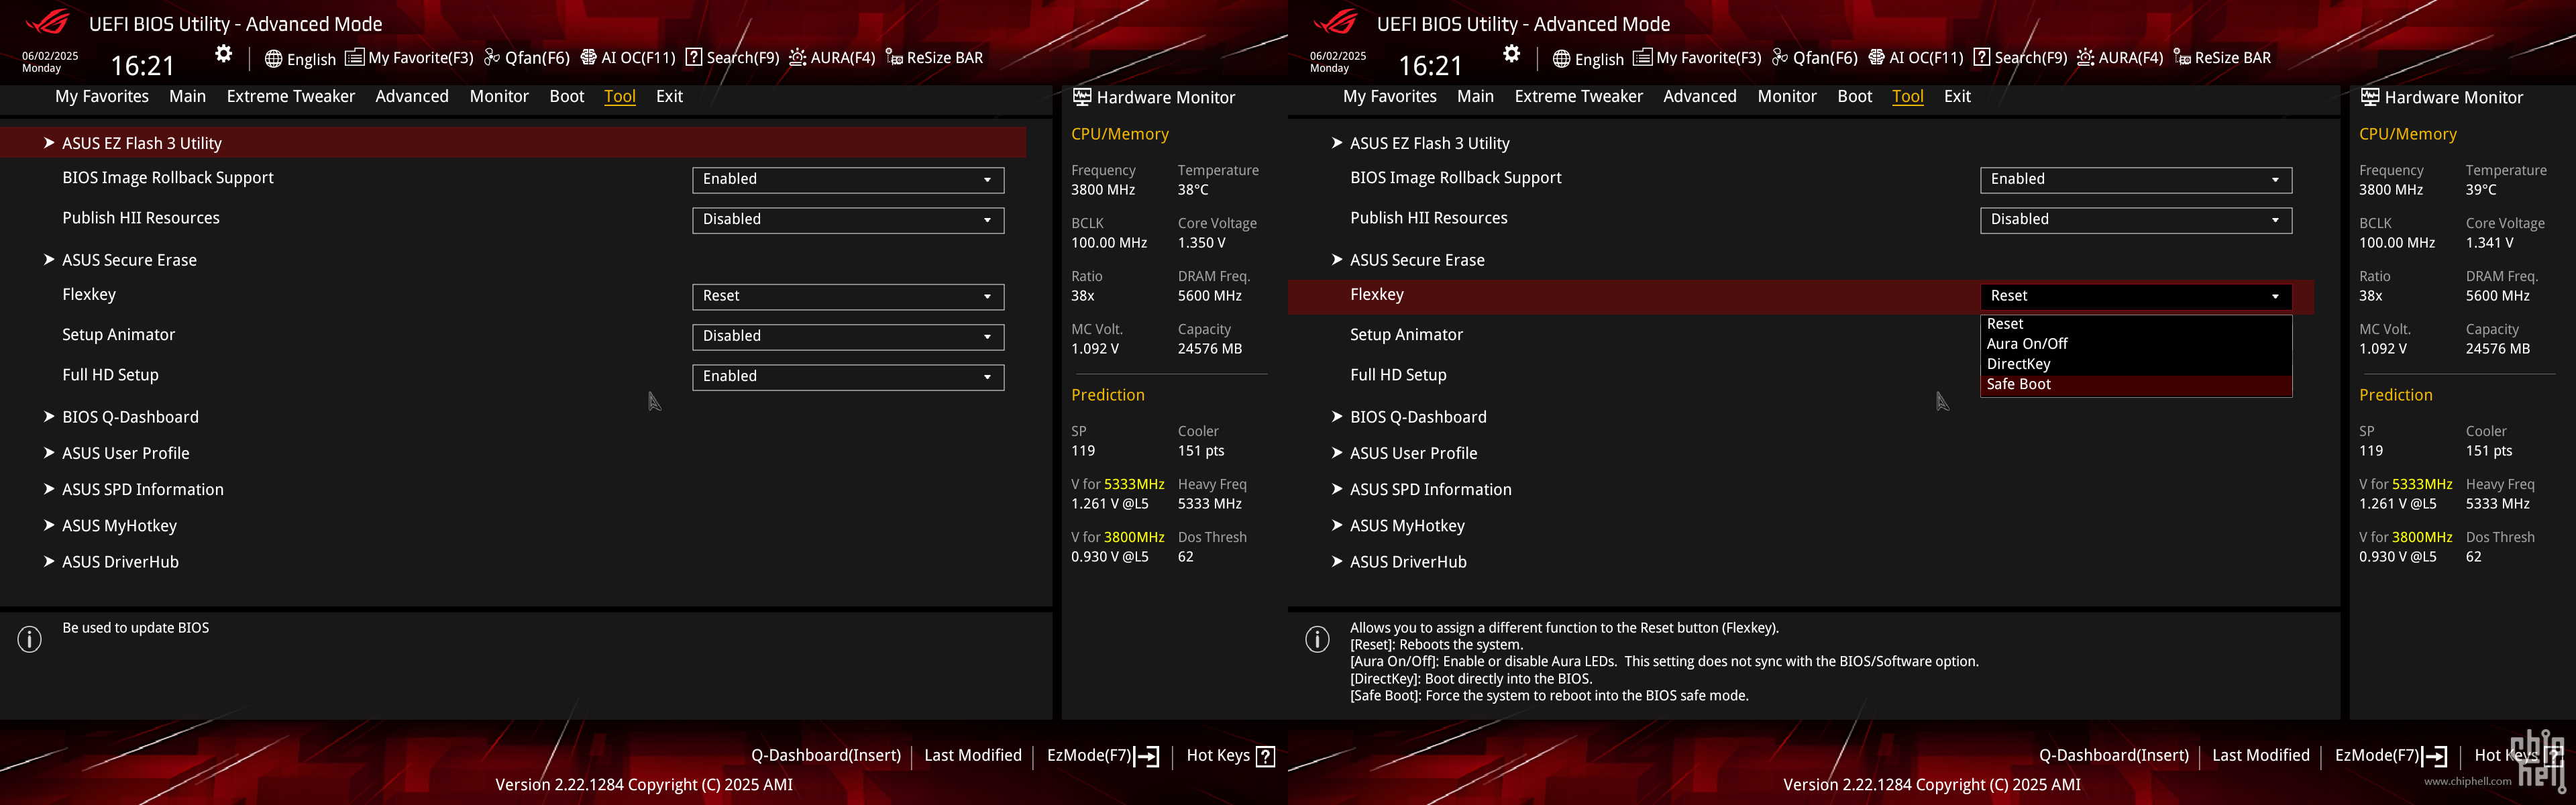Open Q-Dashboard(Insert) in right screen footer
Screen dimensions: 2576x805
[x=2114, y=756]
